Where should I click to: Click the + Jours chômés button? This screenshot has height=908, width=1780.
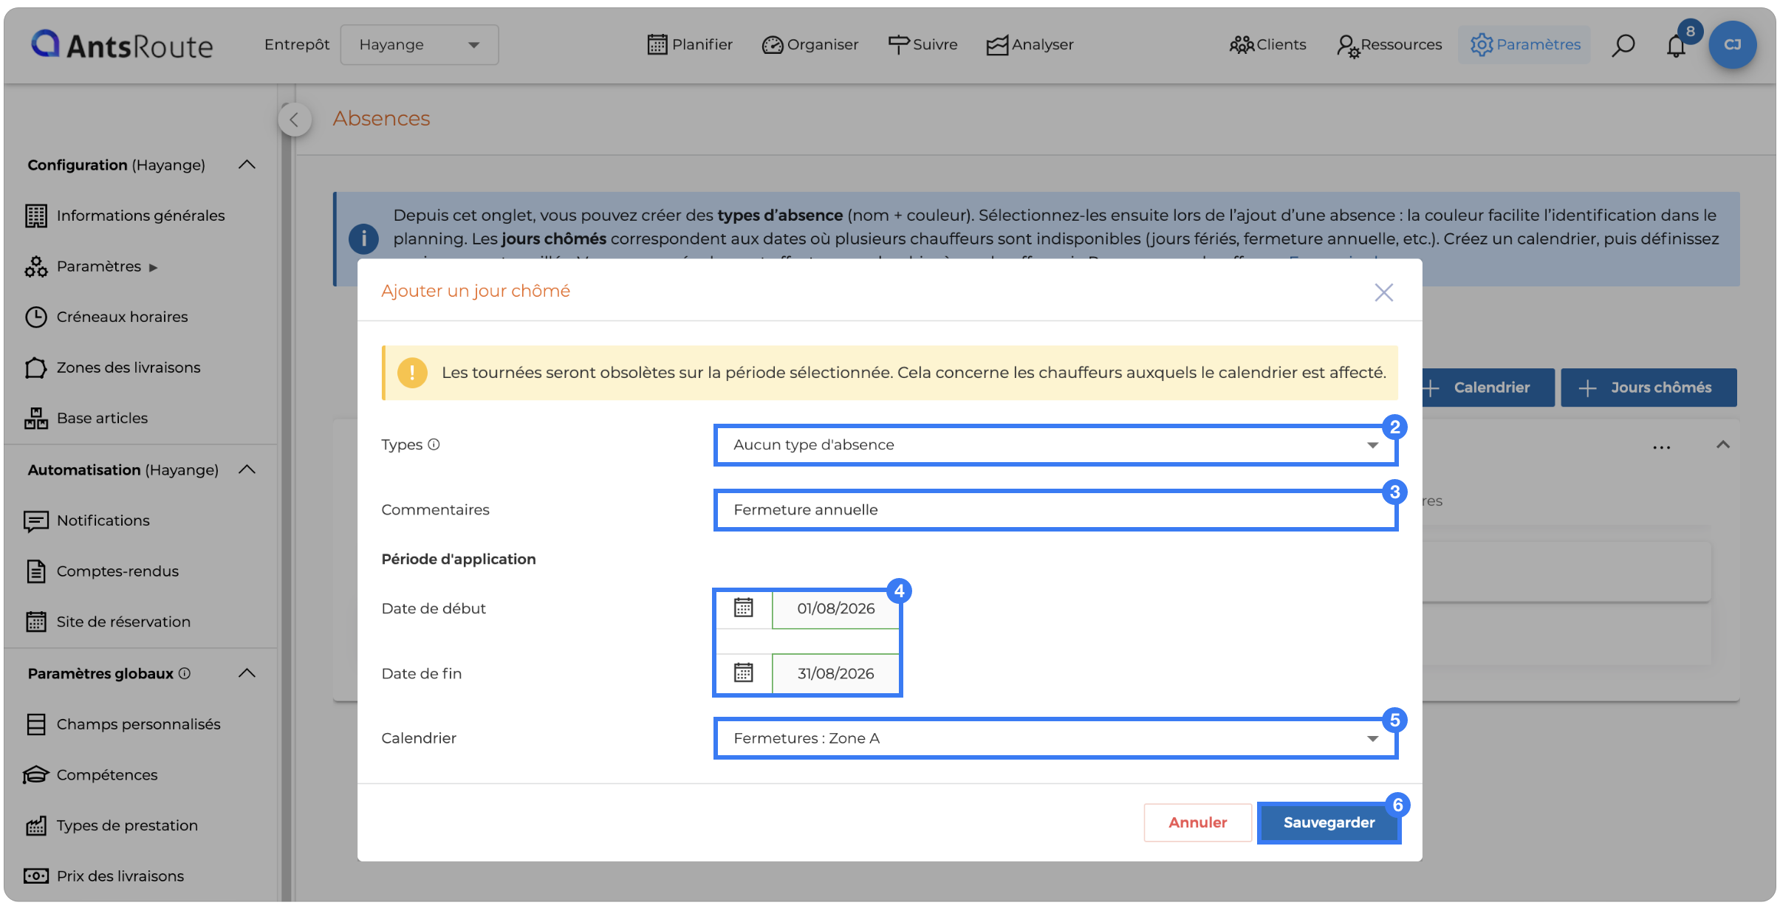point(1649,388)
